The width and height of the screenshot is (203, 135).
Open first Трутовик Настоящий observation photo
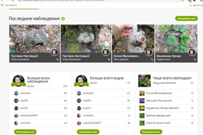pyautogui.click(x=34, y=39)
